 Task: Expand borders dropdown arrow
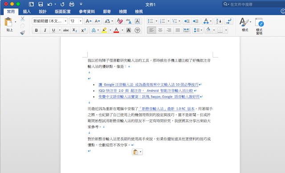[x=226, y=30]
